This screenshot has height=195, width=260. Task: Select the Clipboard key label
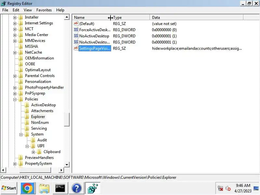click(x=52, y=152)
